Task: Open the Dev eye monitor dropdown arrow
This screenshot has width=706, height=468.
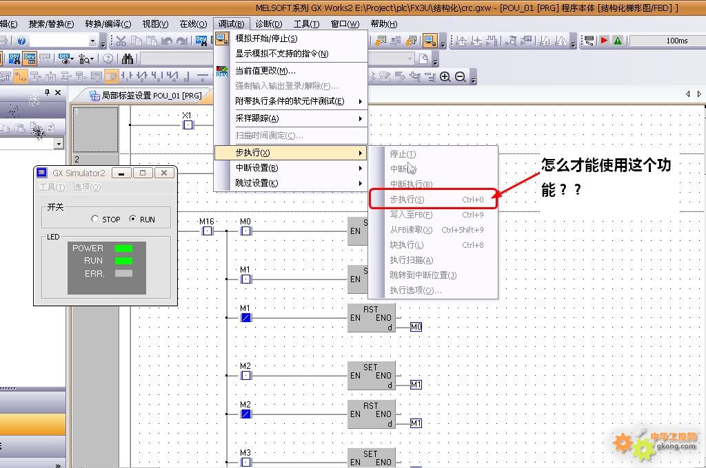Action: click(x=72, y=59)
